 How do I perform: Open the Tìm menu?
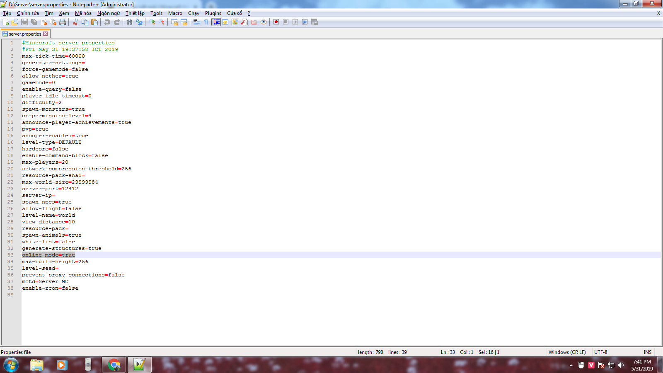coord(49,13)
